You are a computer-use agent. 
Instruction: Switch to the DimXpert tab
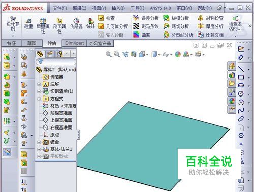point(75,43)
